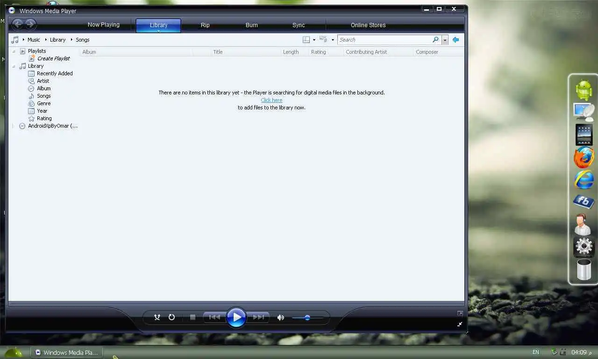598x359 pixels.
Task: Open the Burn tab
Action: point(252,25)
